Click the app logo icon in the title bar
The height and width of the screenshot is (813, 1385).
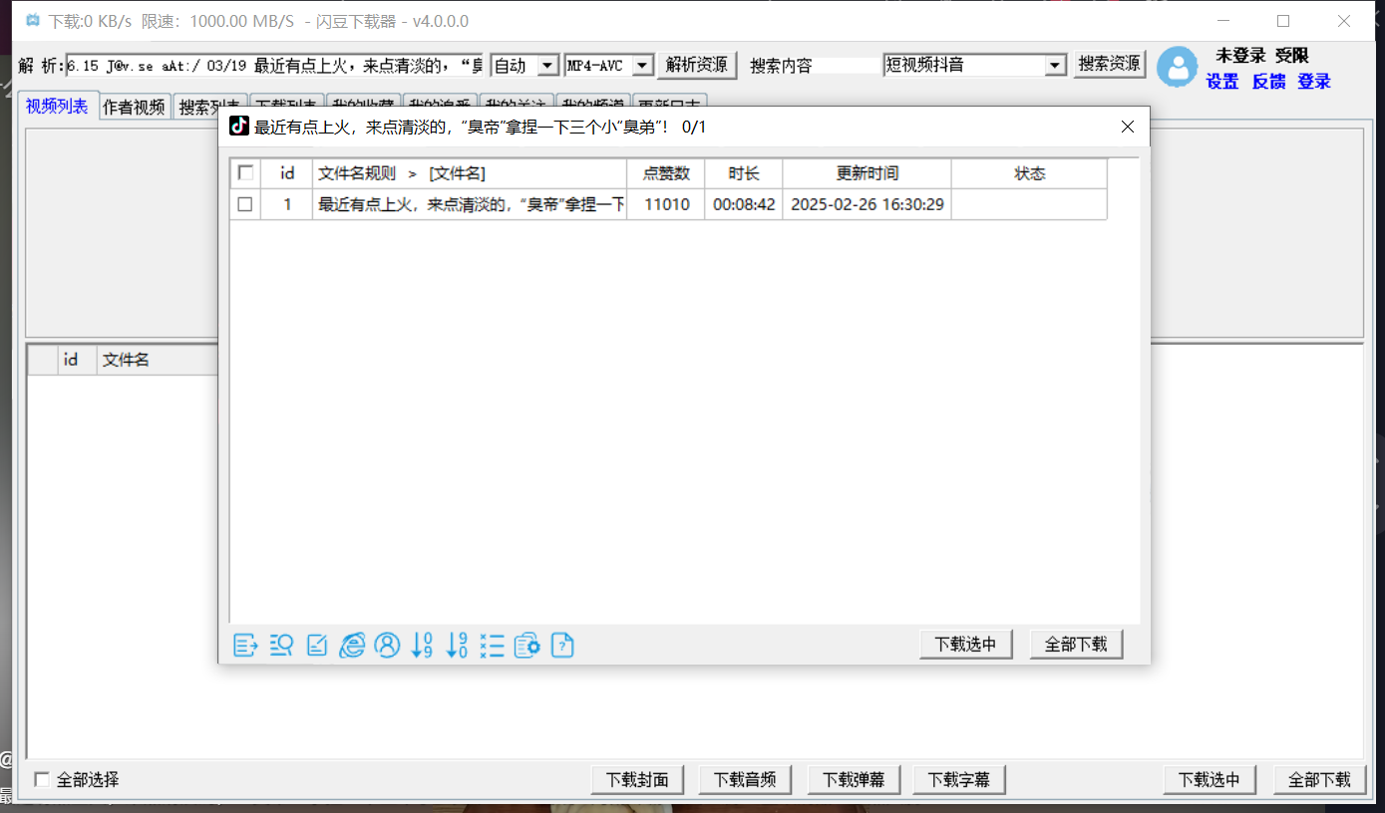tap(33, 21)
